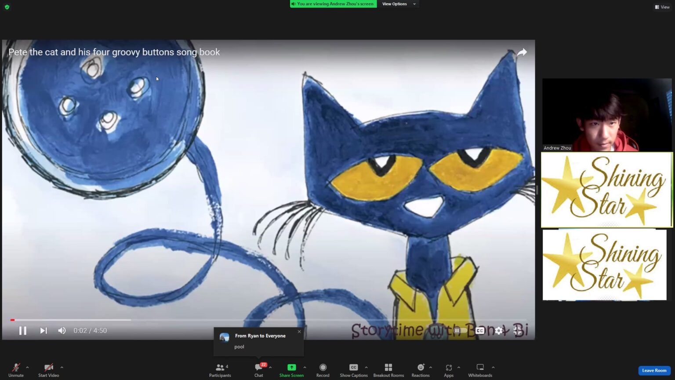
Task: Expand arrow next to Reactions
Action: [x=431, y=367]
